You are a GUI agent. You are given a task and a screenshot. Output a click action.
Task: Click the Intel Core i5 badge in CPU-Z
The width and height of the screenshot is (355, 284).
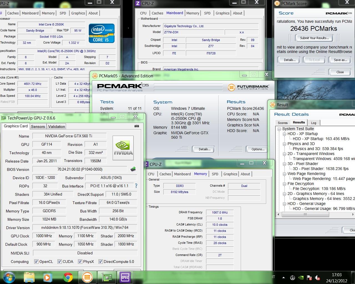(102, 33)
